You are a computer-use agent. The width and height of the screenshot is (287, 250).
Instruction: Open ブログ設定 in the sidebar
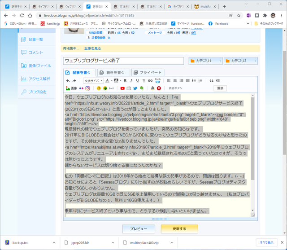37,92
